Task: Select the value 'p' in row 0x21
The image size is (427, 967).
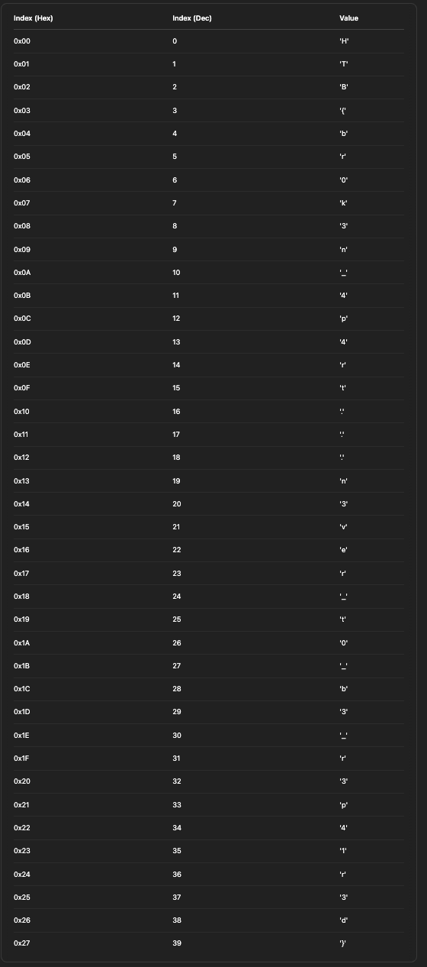Action: click(344, 804)
